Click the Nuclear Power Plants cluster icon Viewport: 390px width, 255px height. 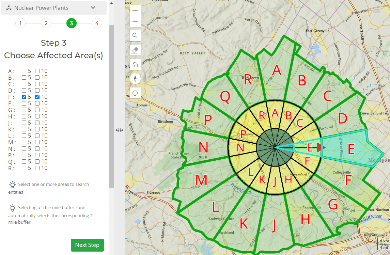9,8
